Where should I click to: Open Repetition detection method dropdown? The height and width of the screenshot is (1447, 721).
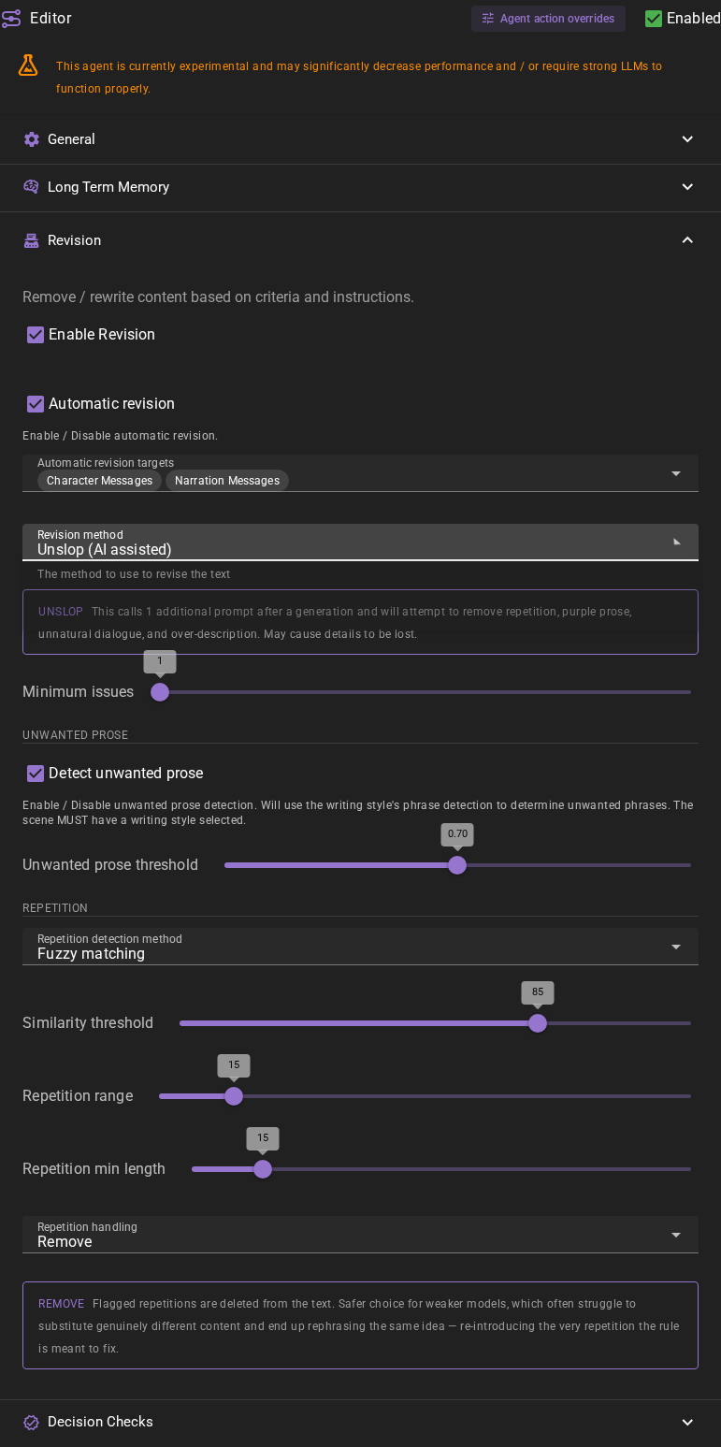tap(360, 947)
